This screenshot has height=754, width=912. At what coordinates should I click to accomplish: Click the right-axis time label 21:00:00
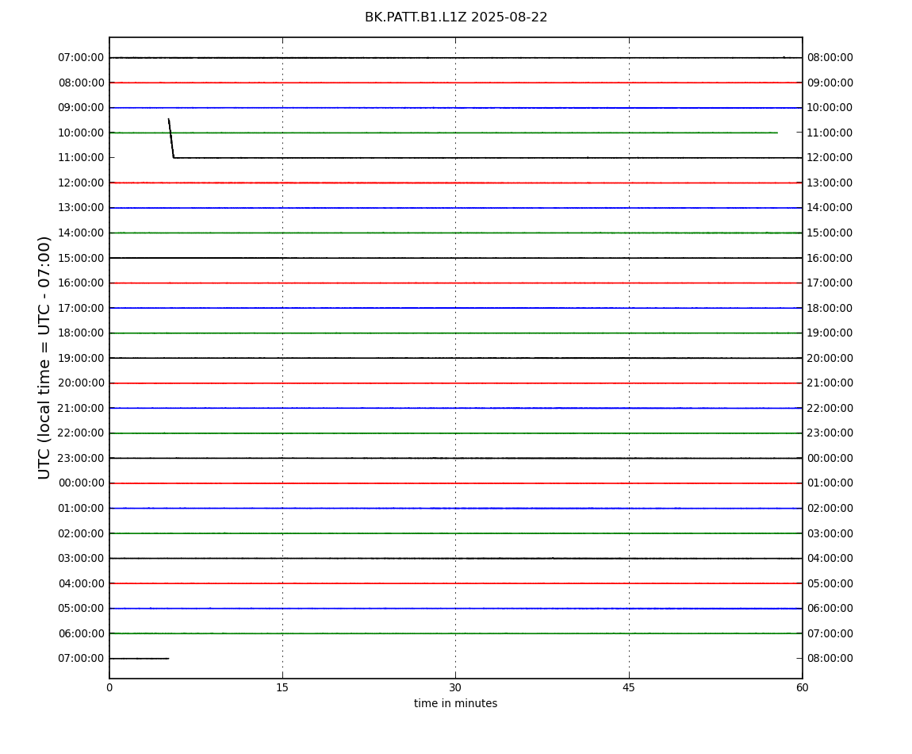click(x=830, y=383)
